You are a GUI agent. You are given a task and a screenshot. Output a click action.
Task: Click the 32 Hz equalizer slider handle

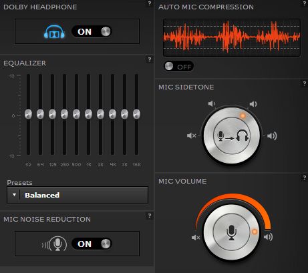[x=28, y=114]
